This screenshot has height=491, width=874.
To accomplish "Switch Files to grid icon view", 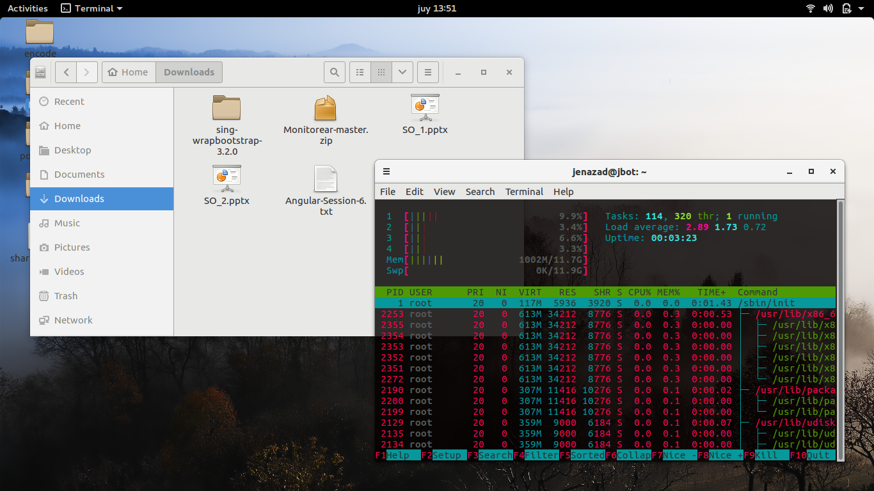I will point(381,72).
